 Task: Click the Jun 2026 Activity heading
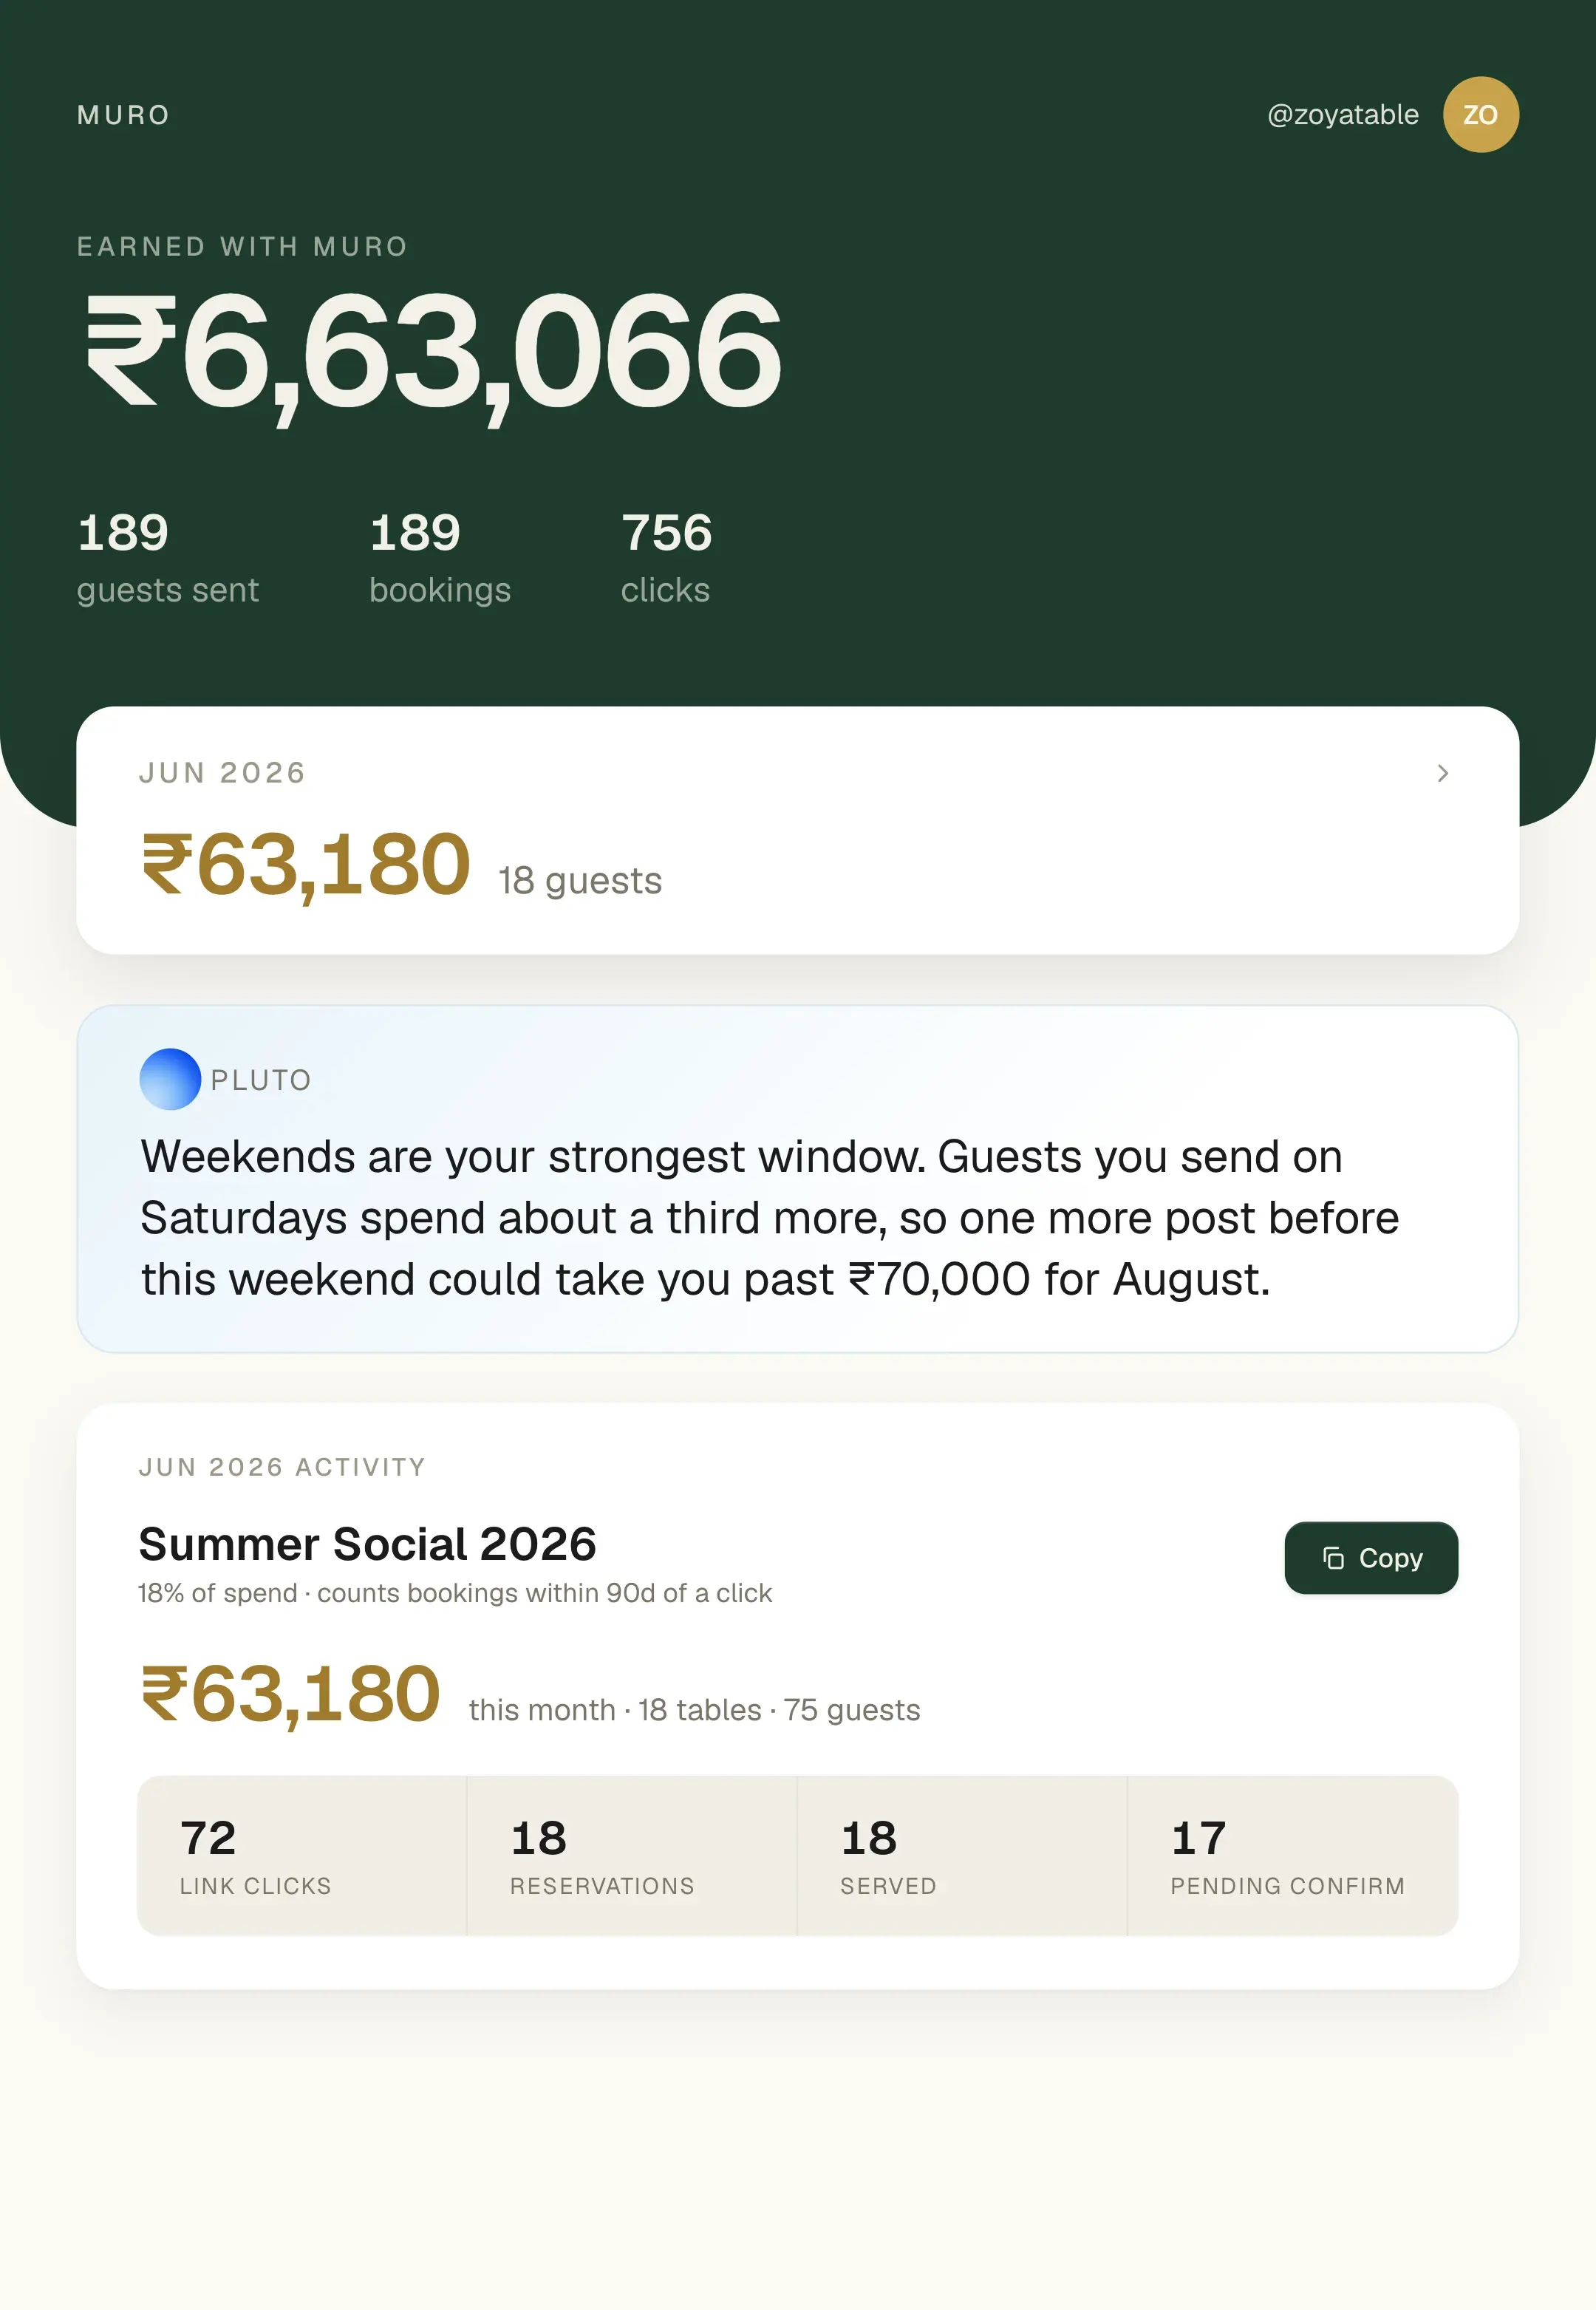[x=282, y=1467]
